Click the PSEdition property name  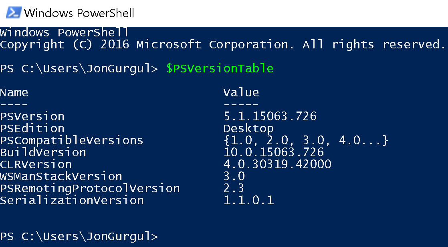(x=32, y=128)
